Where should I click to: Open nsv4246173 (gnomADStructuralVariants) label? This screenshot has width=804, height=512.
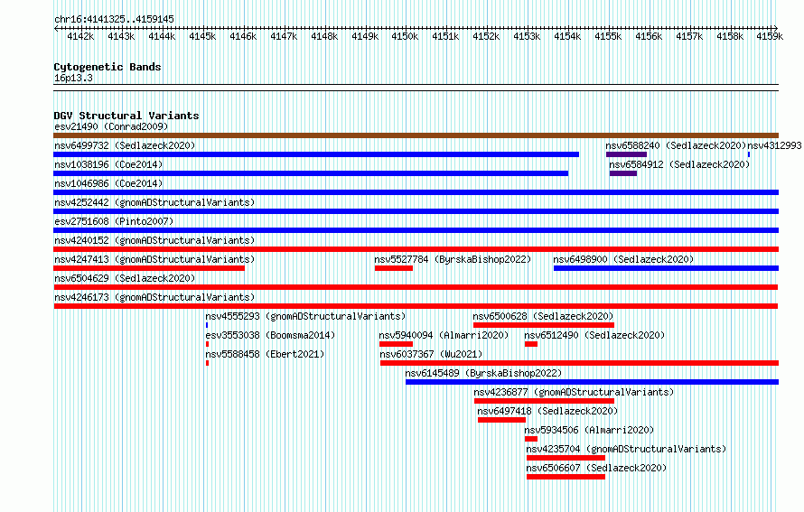pos(154,297)
